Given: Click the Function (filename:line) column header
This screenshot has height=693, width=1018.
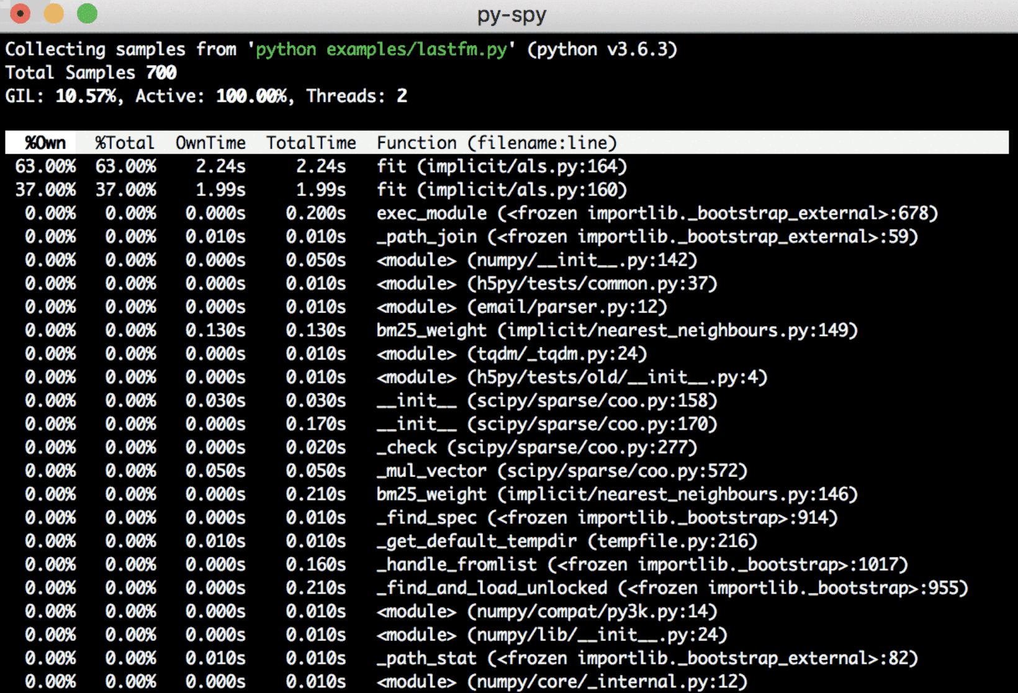Looking at the screenshot, I should 497,143.
